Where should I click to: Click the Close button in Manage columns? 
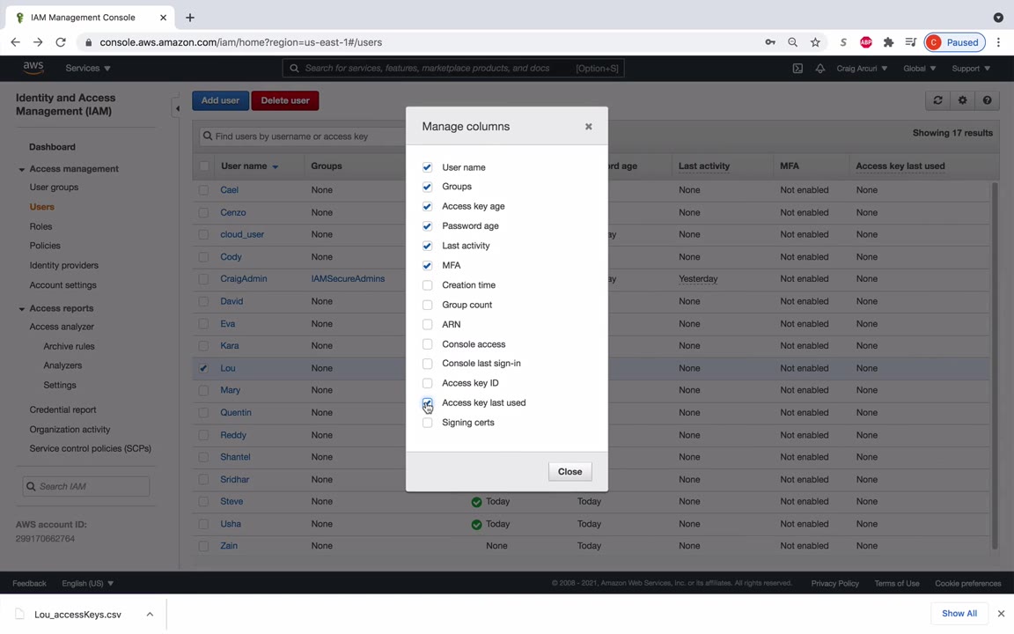pyautogui.click(x=569, y=472)
